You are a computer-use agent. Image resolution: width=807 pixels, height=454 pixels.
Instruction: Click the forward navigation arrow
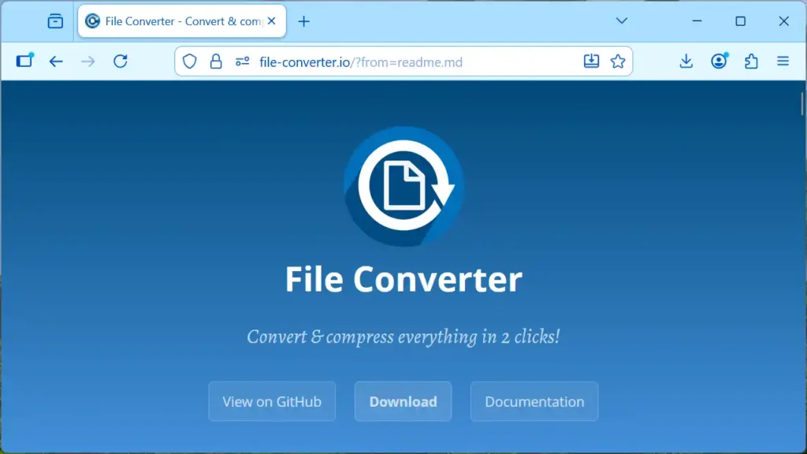(87, 61)
